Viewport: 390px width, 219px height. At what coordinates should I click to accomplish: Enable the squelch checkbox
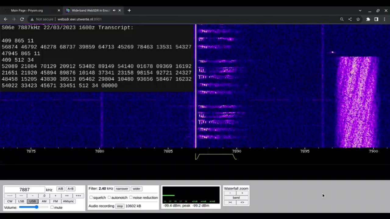click(91, 197)
